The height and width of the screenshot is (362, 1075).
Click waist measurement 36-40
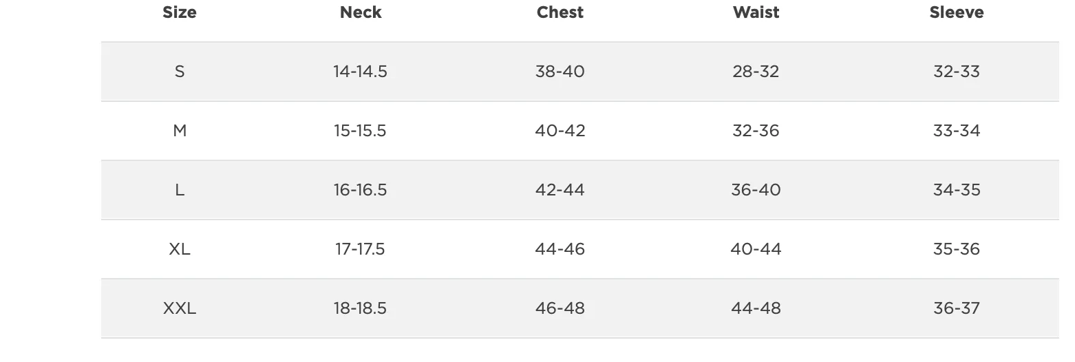(x=756, y=190)
